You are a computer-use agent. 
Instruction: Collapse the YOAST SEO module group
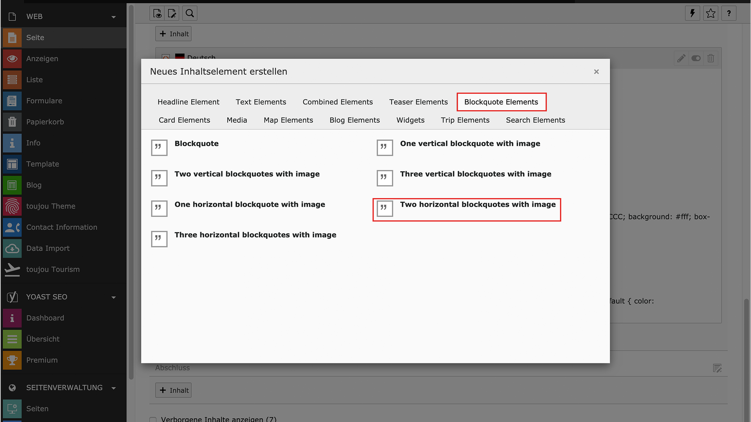click(113, 297)
